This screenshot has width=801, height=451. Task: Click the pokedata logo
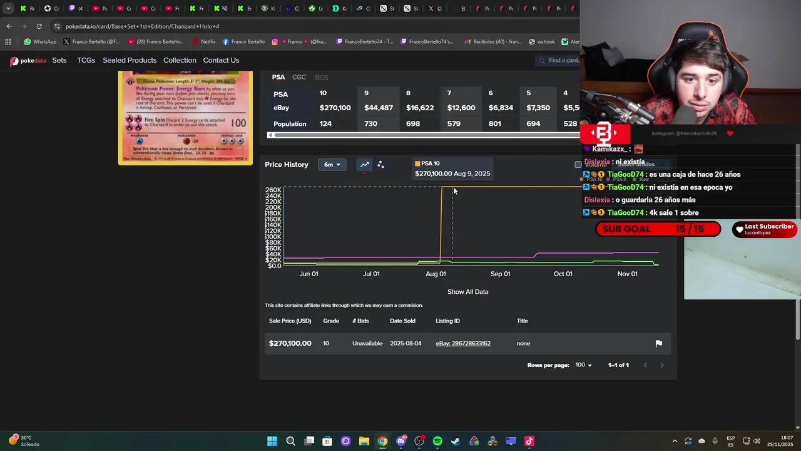click(x=28, y=61)
